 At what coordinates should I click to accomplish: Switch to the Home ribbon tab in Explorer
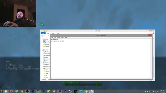48,33
